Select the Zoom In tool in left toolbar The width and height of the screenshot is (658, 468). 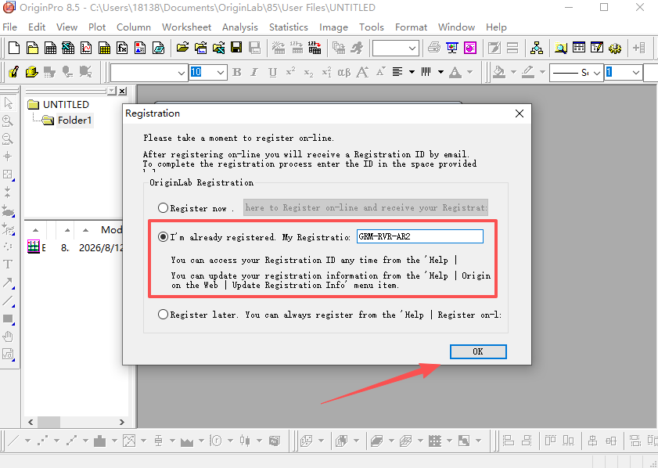click(x=8, y=121)
